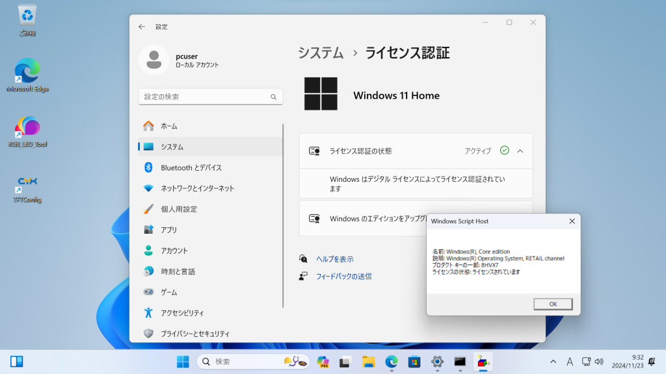Minimize the Settings window
Viewport: 666px width, 374px height.
(x=485, y=23)
